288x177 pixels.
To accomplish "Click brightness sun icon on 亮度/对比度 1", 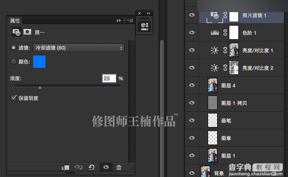I will [214, 50].
